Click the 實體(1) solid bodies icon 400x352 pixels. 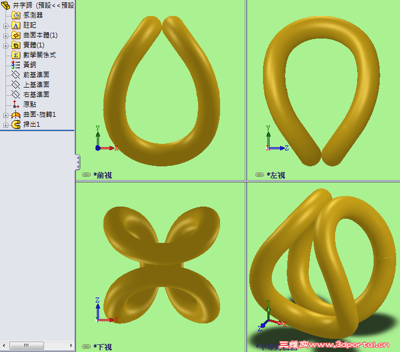coord(16,45)
